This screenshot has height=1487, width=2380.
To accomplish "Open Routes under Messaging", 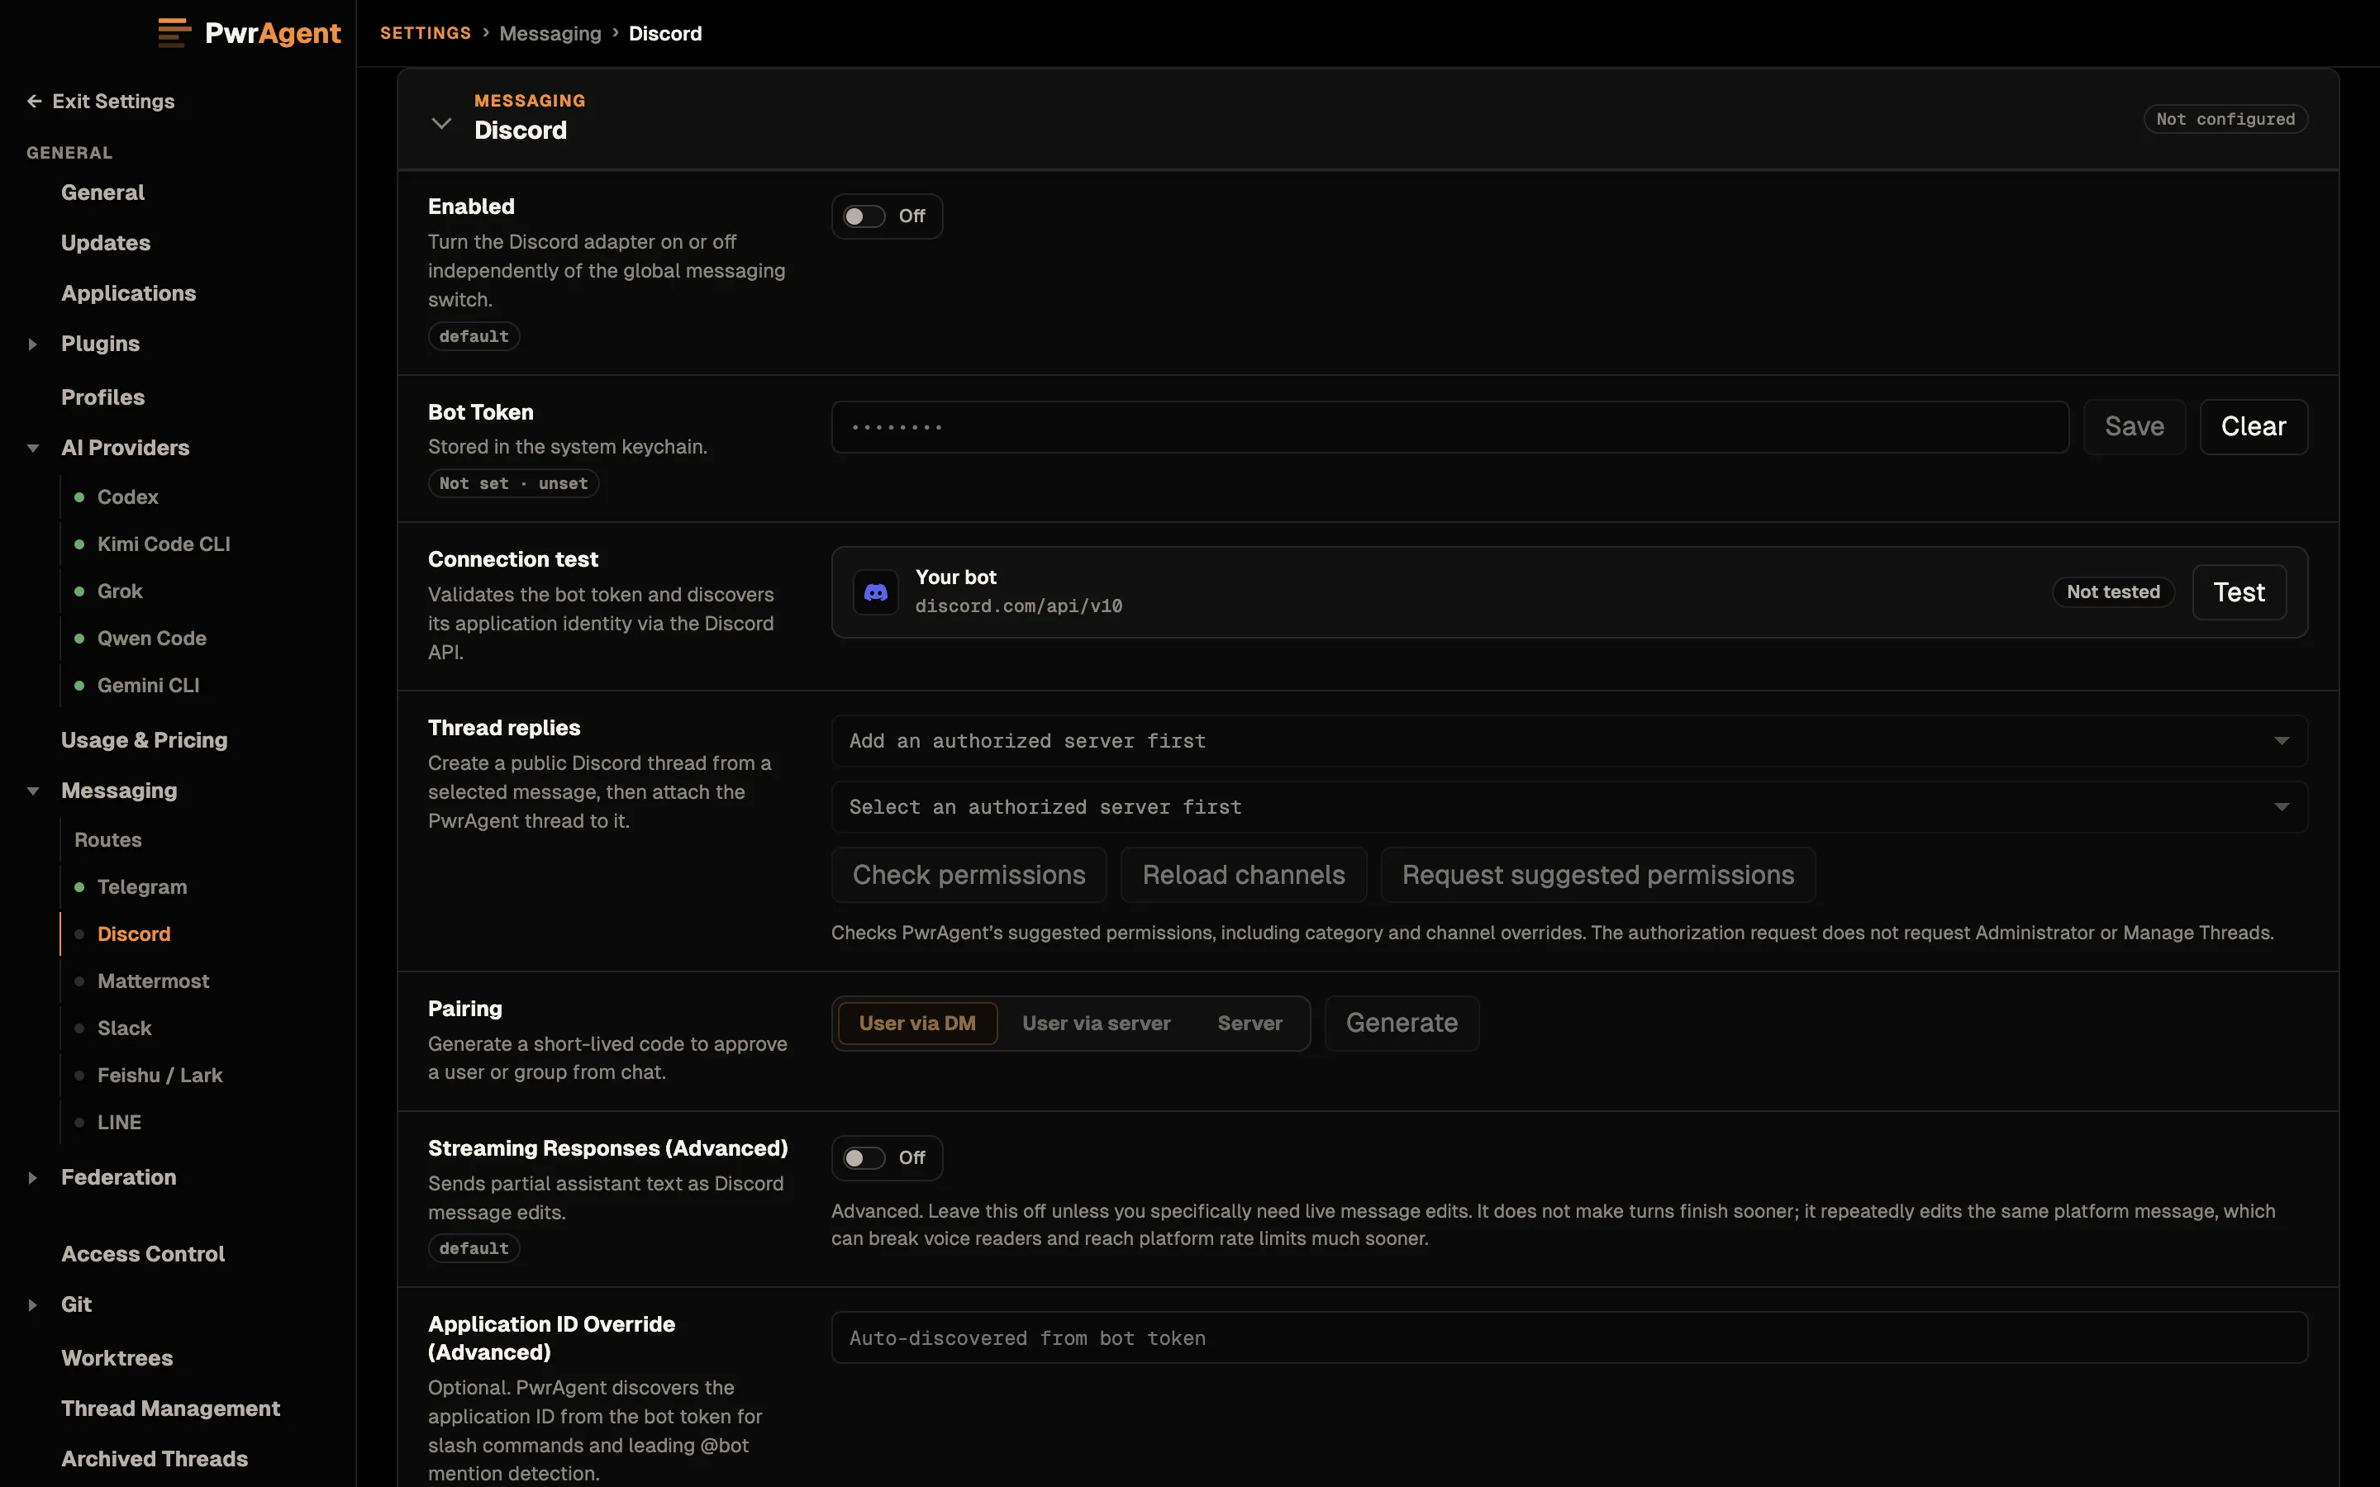I will tap(108, 840).
